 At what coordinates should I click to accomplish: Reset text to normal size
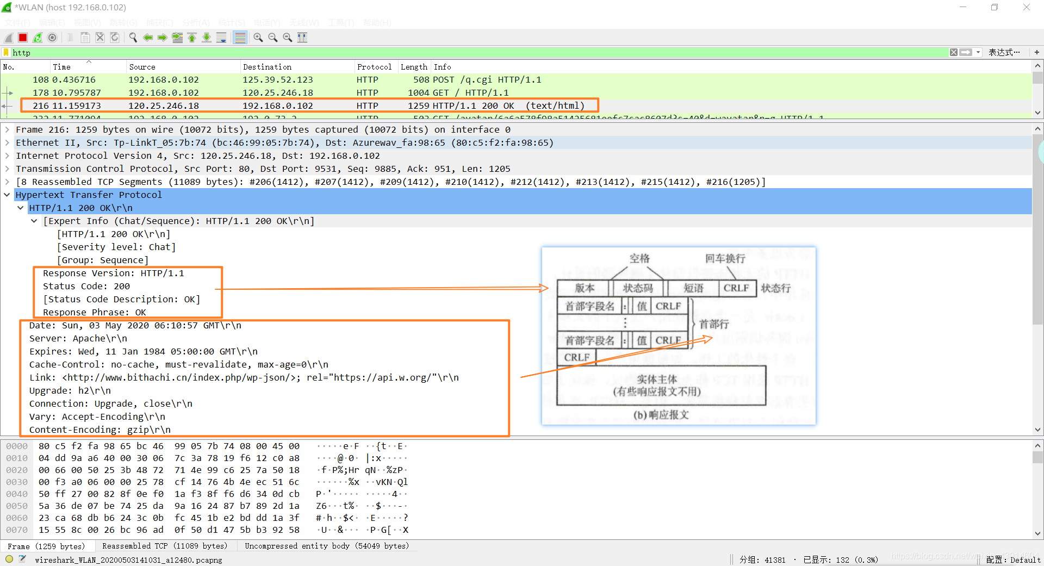click(x=288, y=38)
